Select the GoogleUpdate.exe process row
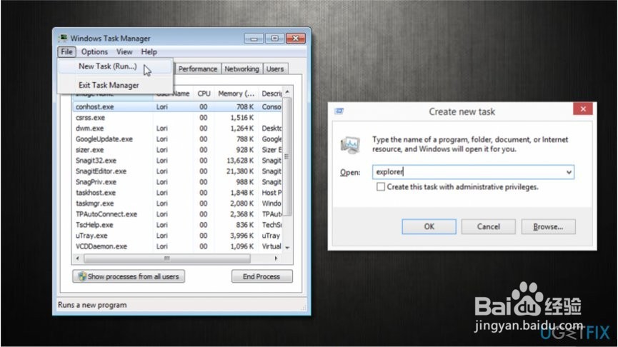 point(177,139)
